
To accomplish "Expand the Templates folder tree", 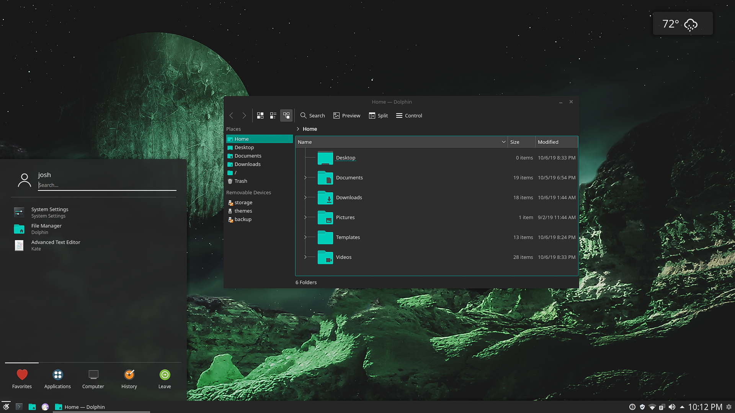I will 305,237.
